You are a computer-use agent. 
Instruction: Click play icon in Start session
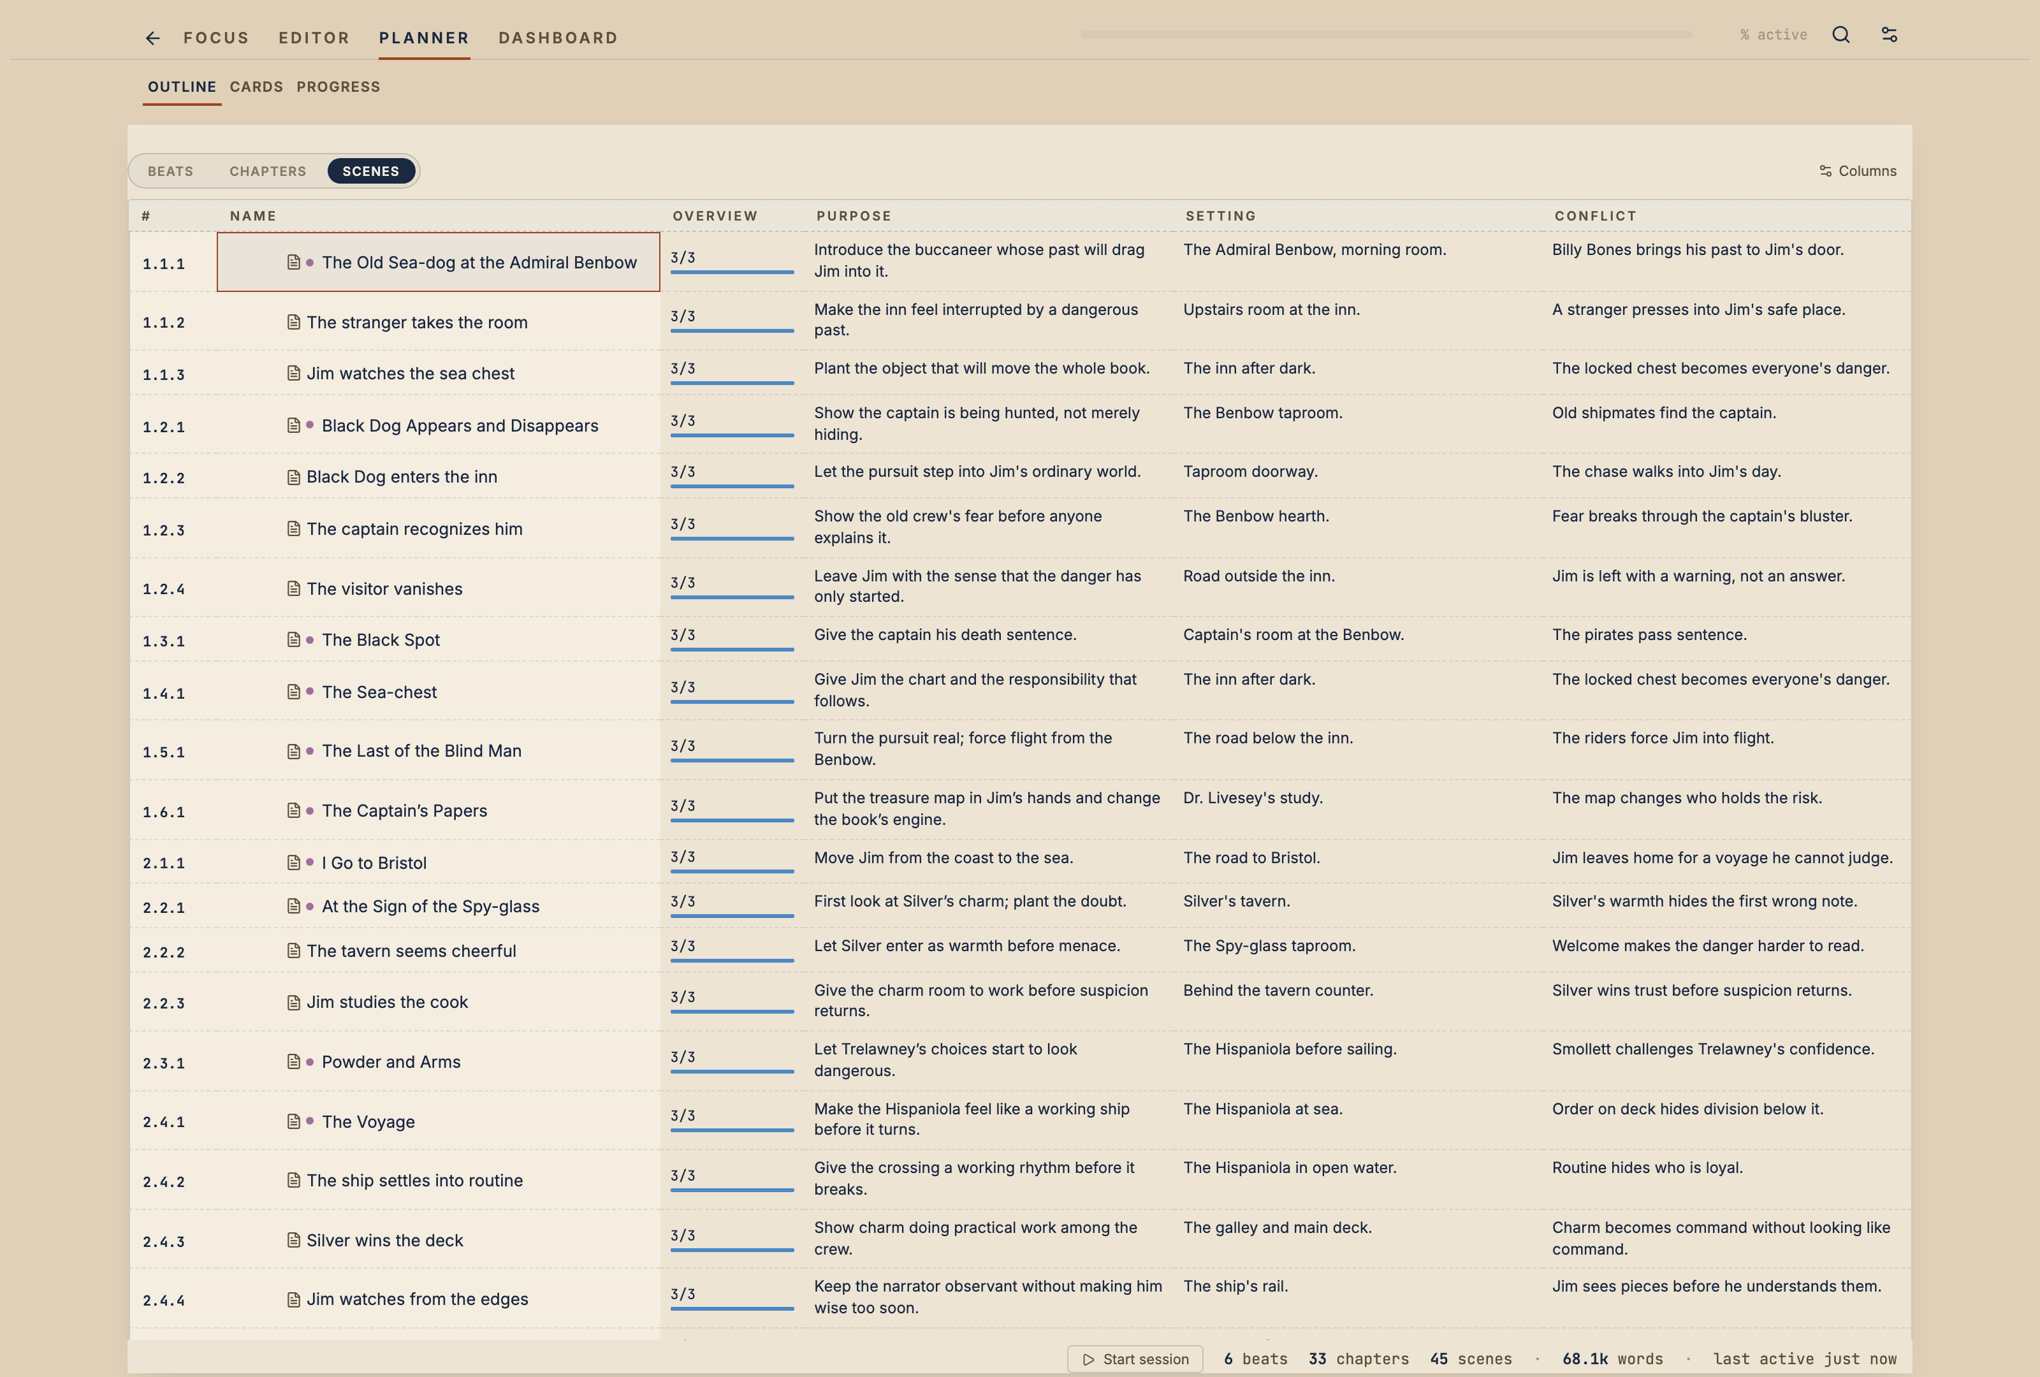click(1088, 1359)
